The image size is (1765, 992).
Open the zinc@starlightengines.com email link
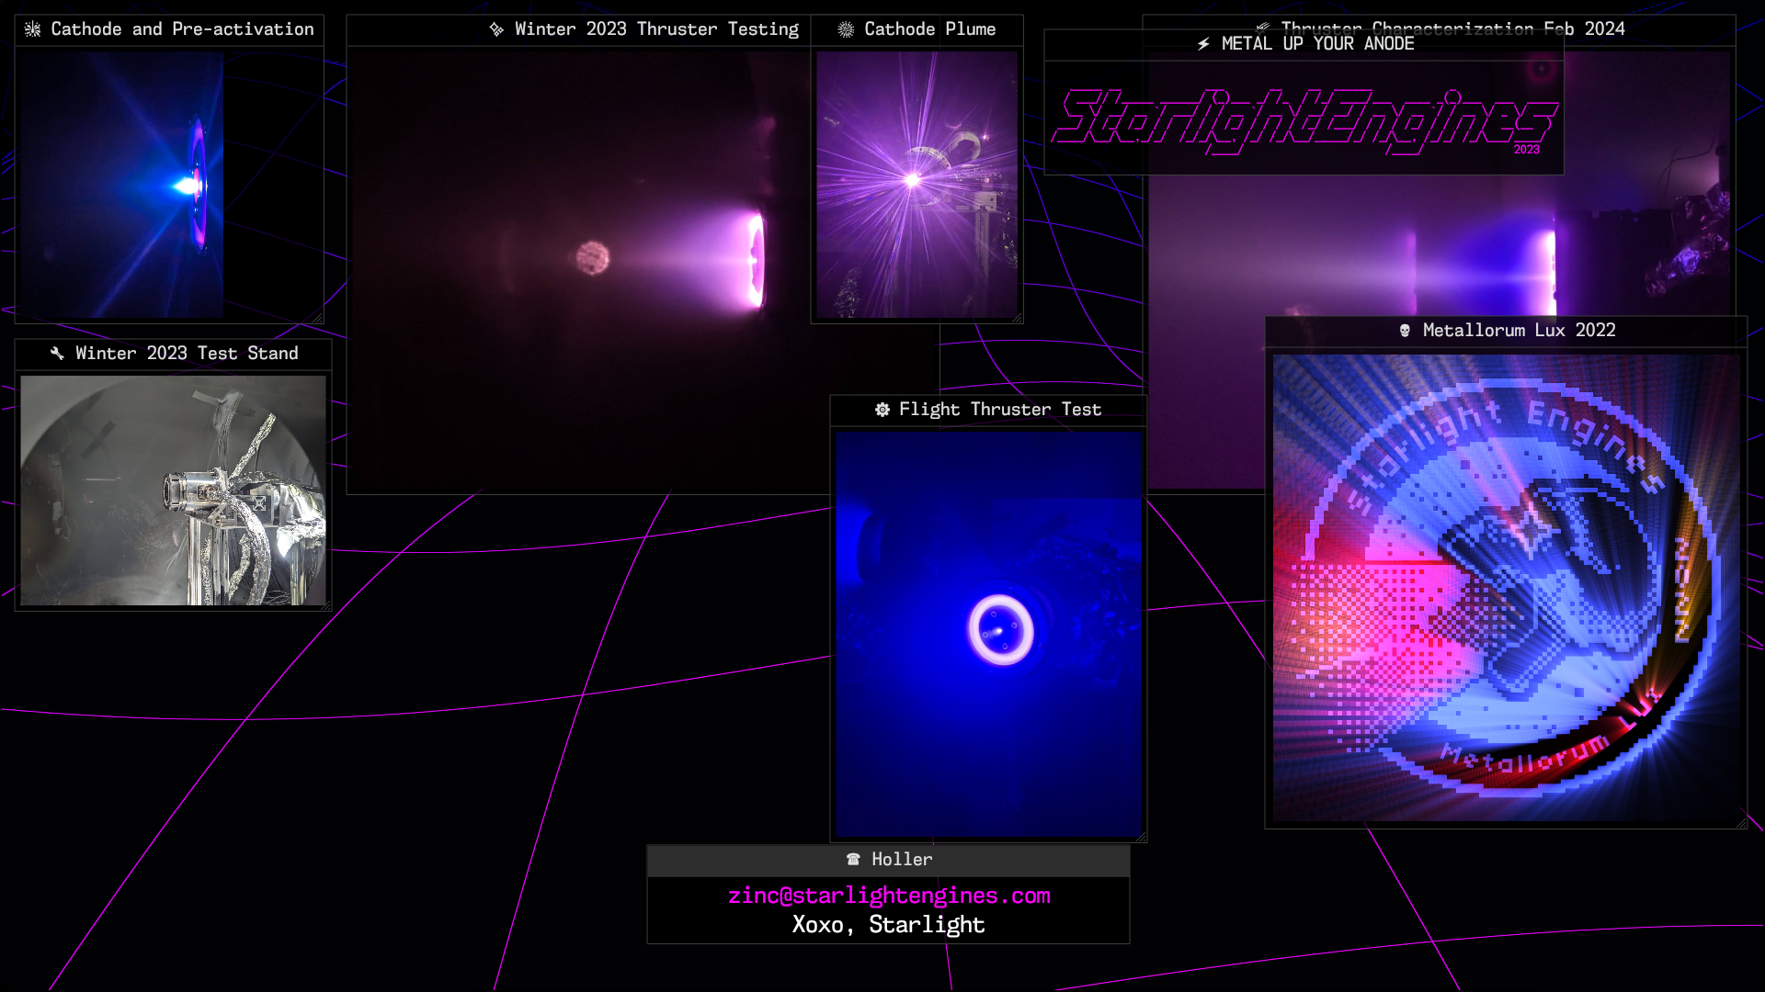[x=888, y=896]
